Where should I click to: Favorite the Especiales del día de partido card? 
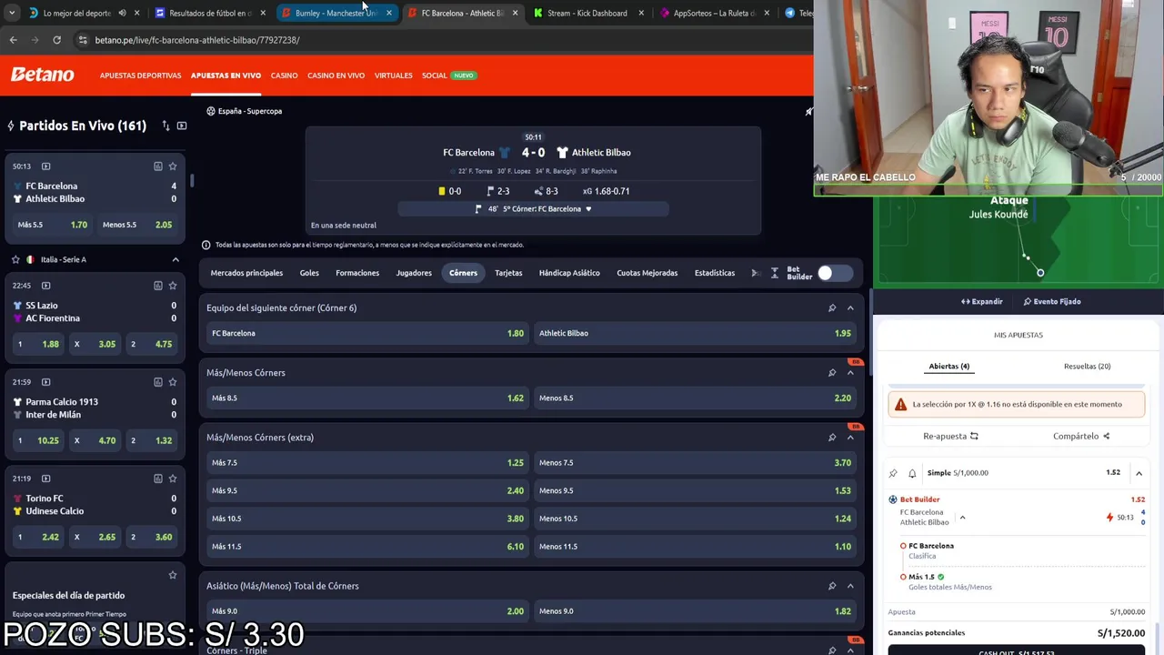coord(173,575)
